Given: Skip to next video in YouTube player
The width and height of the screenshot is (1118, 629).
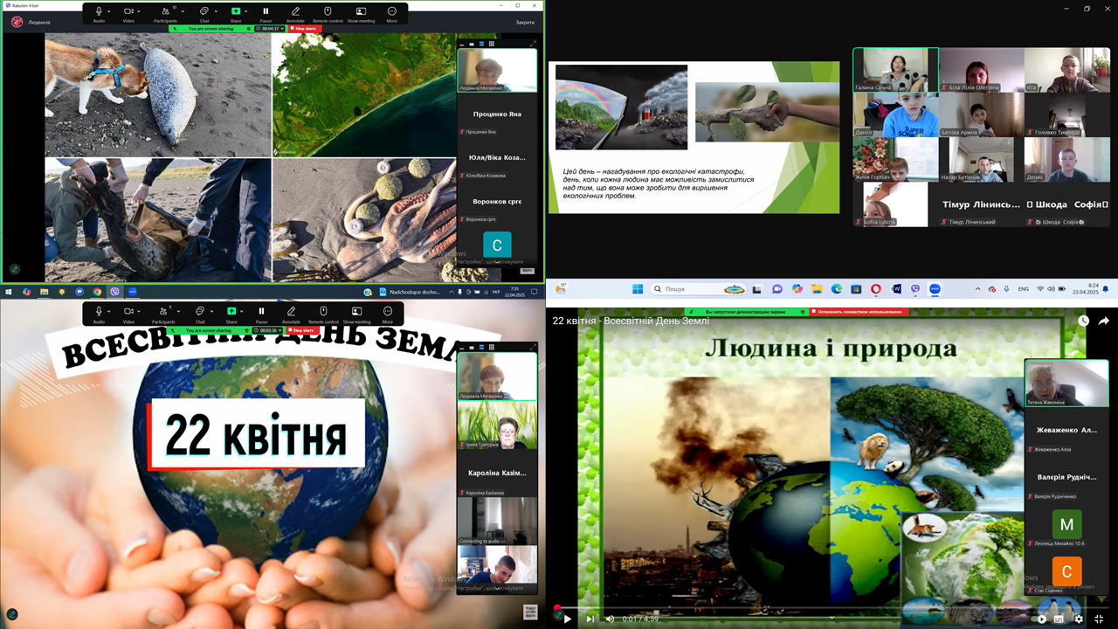Looking at the screenshot, I should click(590, 619).
